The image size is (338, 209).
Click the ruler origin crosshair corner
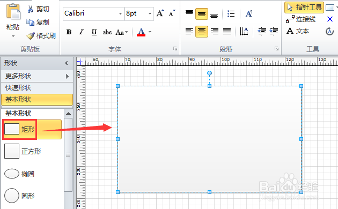click(80, 61)
